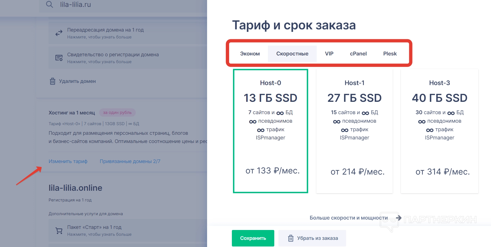Click the Изменить тариф link
This screenshot has width=491, height=247.
coord(68,161)
